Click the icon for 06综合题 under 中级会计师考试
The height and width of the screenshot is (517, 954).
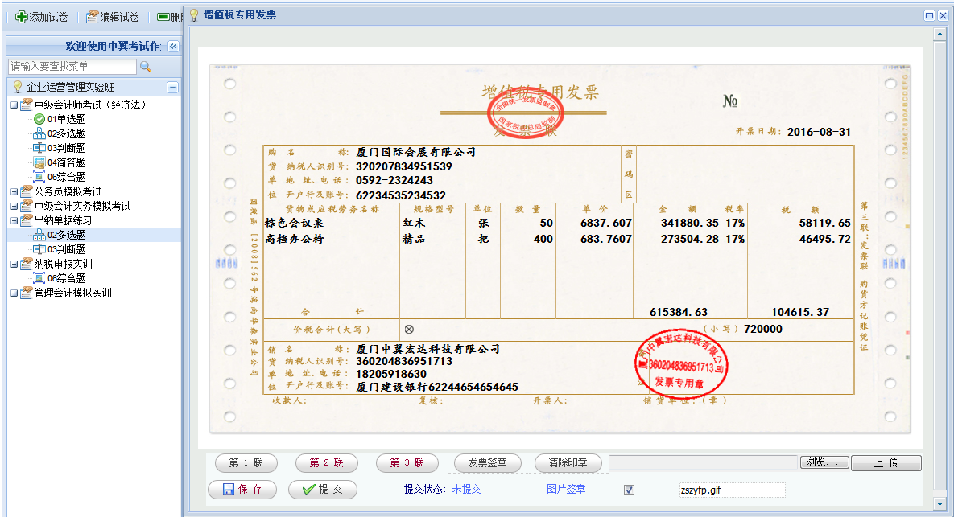[39, 177]
